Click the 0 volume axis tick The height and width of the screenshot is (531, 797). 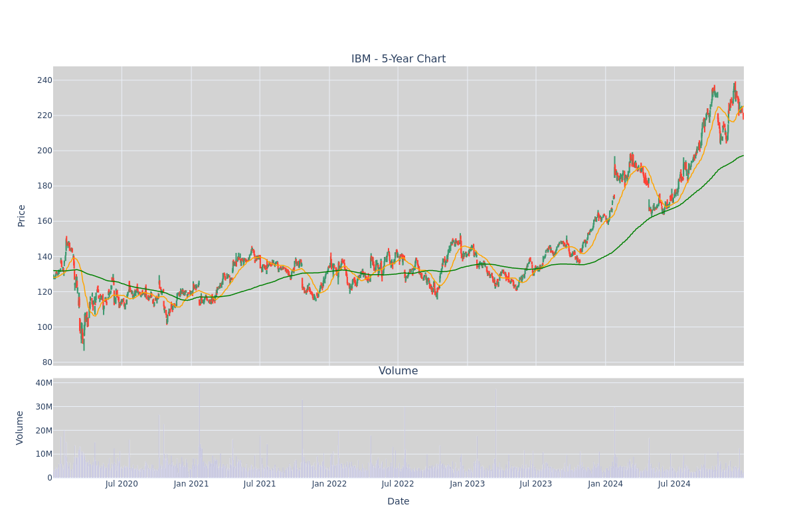click(x=50, y=478)
